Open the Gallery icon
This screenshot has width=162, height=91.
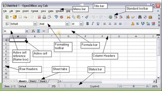150,17
